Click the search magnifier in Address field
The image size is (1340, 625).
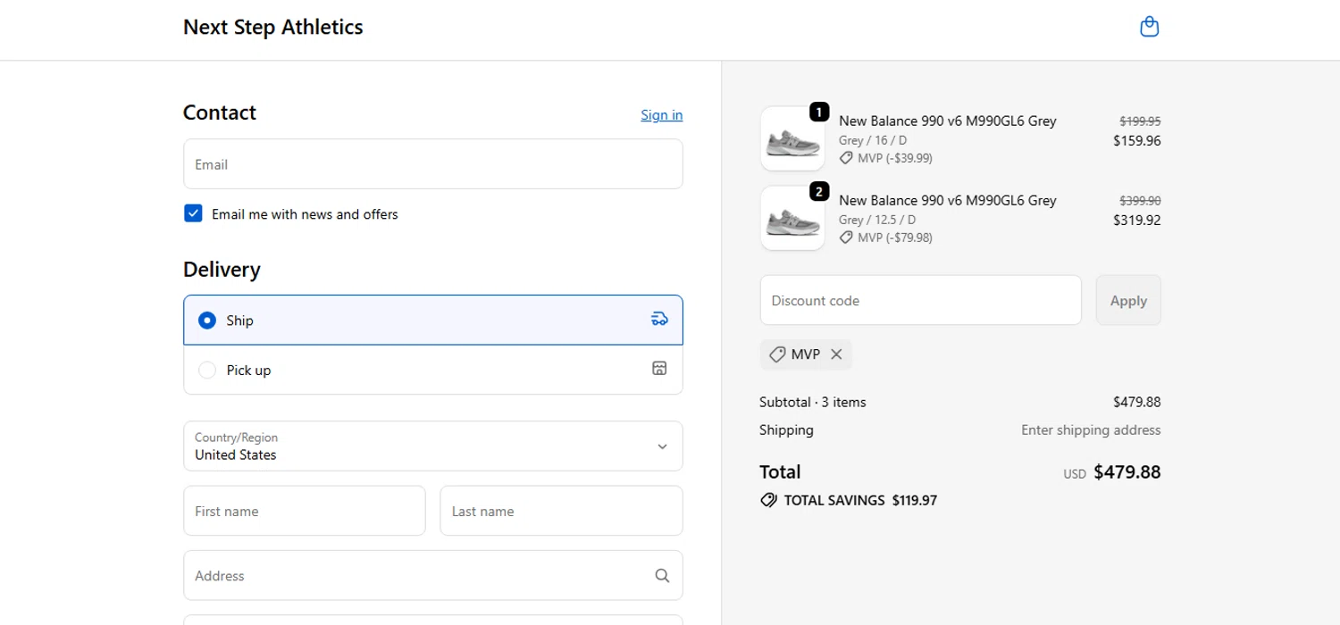pyautogui.click(x=662, y=576)
